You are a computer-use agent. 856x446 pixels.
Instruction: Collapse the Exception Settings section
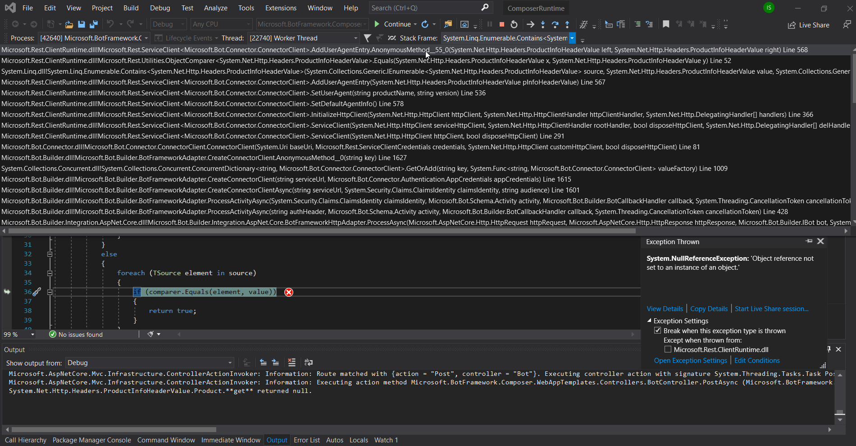(650, 320)
